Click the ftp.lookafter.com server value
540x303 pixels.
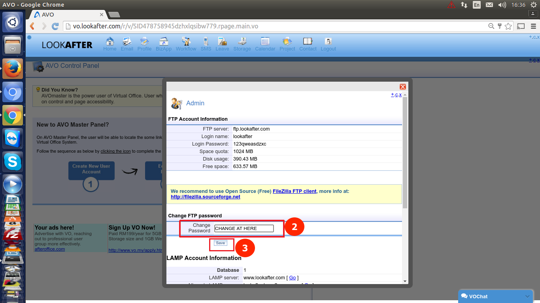point(251,129)
